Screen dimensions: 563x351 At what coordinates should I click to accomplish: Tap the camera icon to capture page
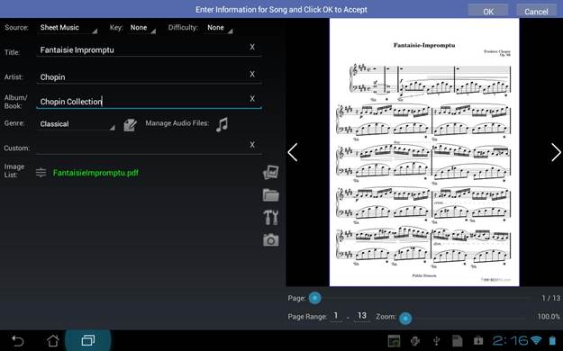click(x=271, y=240)
